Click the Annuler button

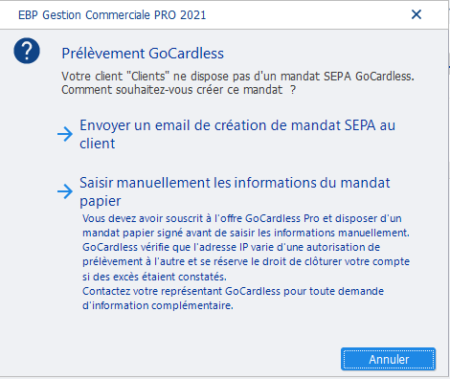tap(388, 359)
